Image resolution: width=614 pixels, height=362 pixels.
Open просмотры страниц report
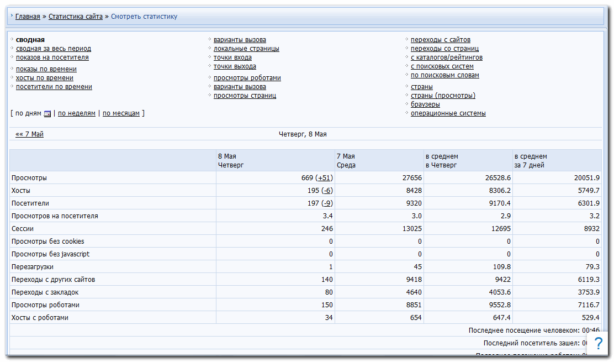[x=245, y=96]
